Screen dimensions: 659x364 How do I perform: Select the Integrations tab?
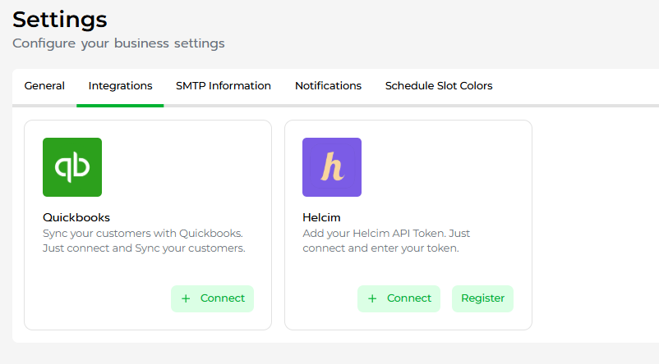coord(120,86)
